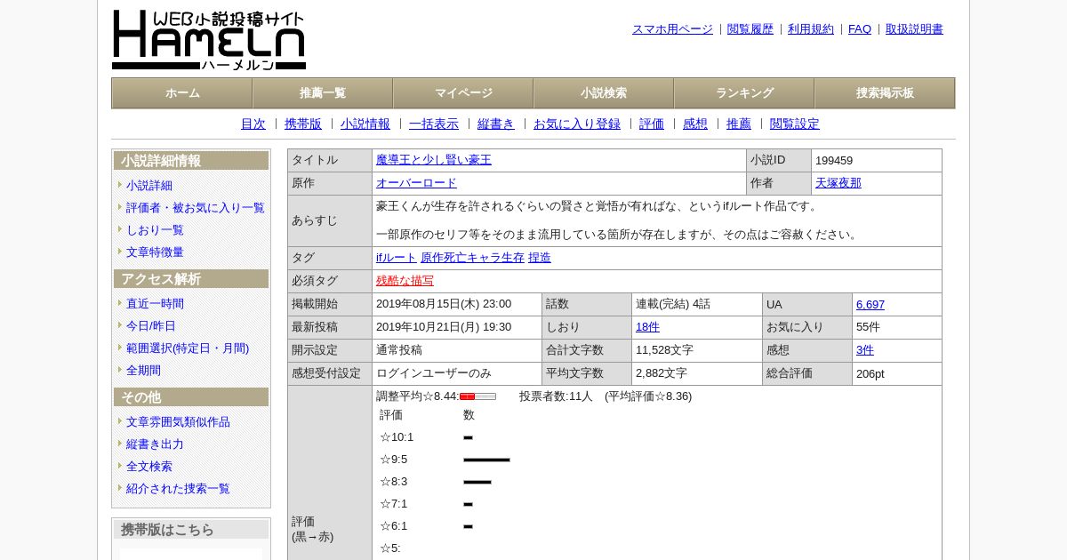View 直近一時間 access analysis
Screen dimensions: 1067x560
coord(155,304)
